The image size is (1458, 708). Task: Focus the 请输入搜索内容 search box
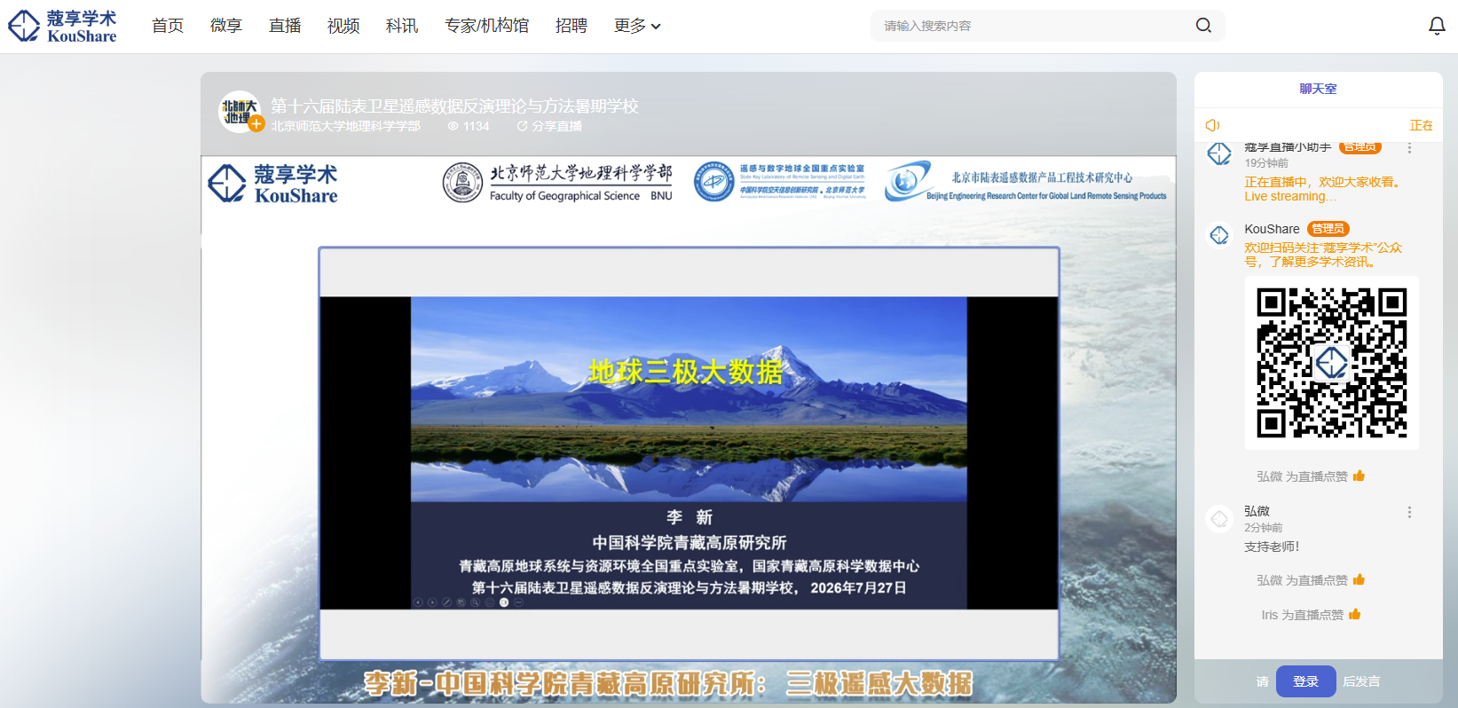tap(1035, 26)
